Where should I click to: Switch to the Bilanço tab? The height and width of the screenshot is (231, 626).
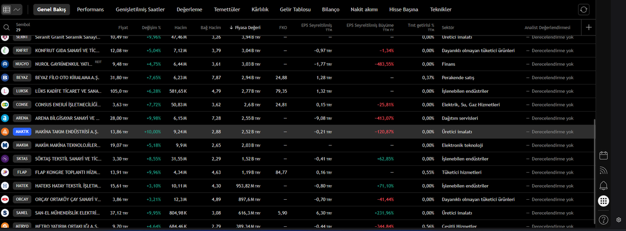click(331, 9)
